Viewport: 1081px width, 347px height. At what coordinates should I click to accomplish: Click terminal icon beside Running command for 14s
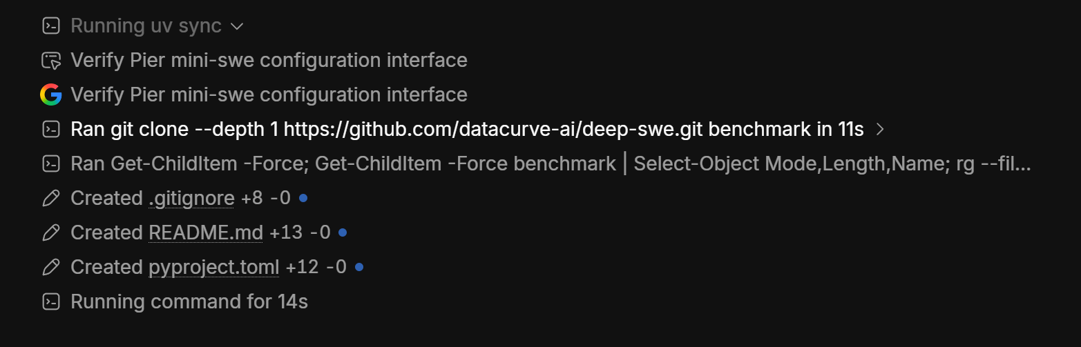pyautogui.click(x=51, y=301)
